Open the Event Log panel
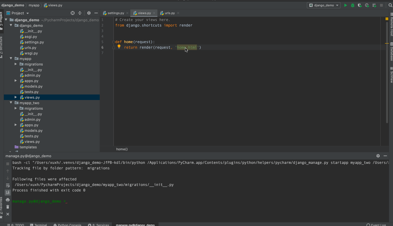The width and height of the screenshot is (393, 226). pyautogui.click(x=376, y=225)
